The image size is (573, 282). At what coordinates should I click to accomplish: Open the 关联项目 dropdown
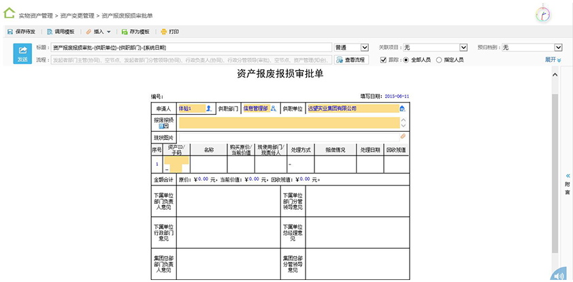[436, 48]
